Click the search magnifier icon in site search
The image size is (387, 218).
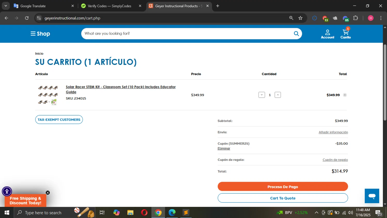(x=296, y=34)
